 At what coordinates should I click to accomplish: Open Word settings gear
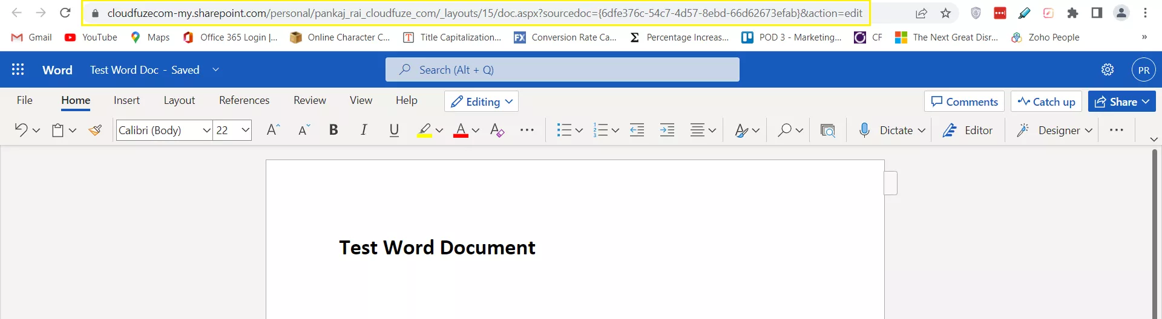pos(1108,69)
